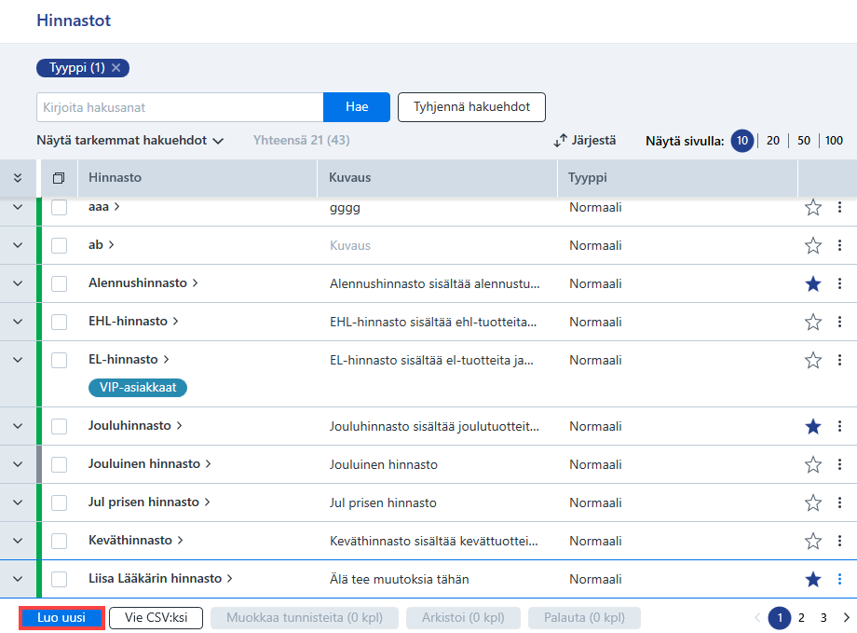Open the three-dot menu for EL-hinnasto
857x633 pixels.
pyautogui.click(x=839, y=361)
